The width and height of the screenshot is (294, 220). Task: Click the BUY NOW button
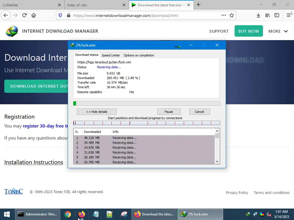pyautogui.click(x=249, y=31)
